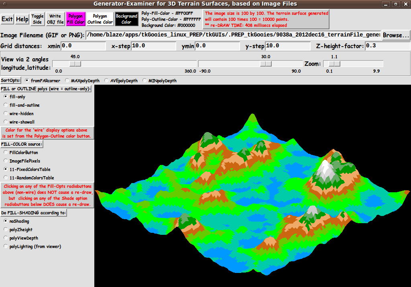
Task: Click the Poly-Fill-Color #FF00FF text
Action: (167, 13)
